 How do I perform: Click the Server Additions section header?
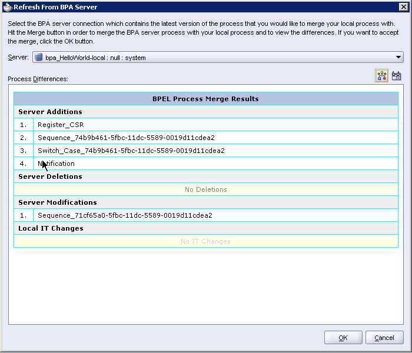point(50,112)
